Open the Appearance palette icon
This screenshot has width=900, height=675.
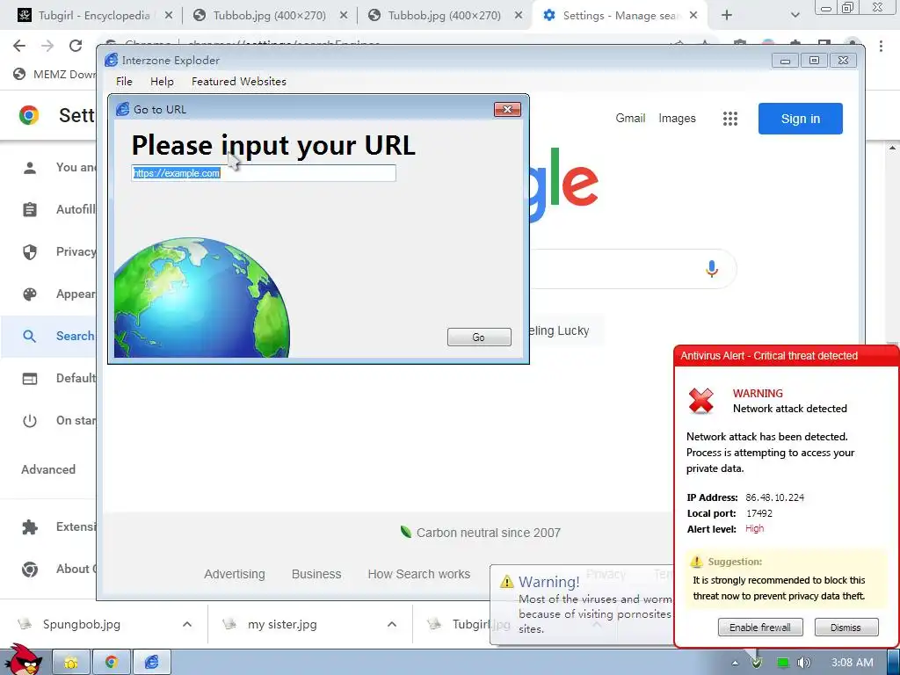30,294
